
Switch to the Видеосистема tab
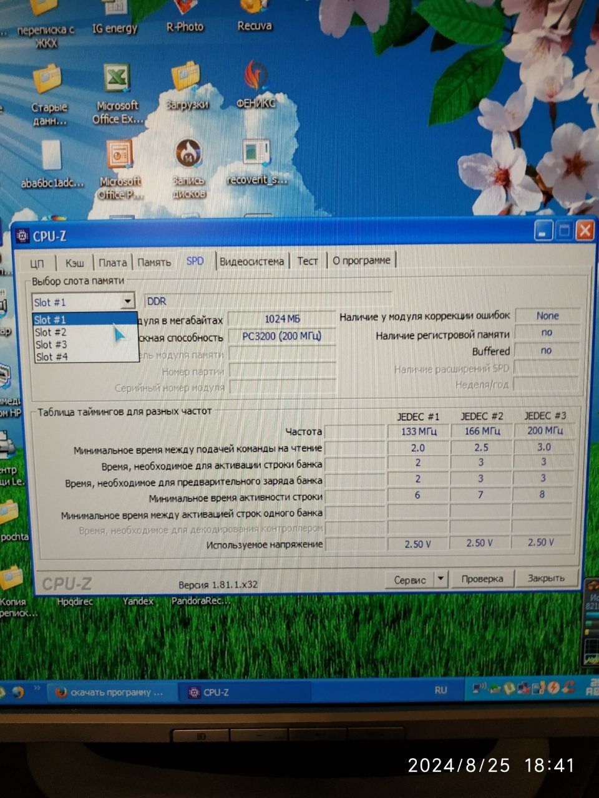pos(252,261)
